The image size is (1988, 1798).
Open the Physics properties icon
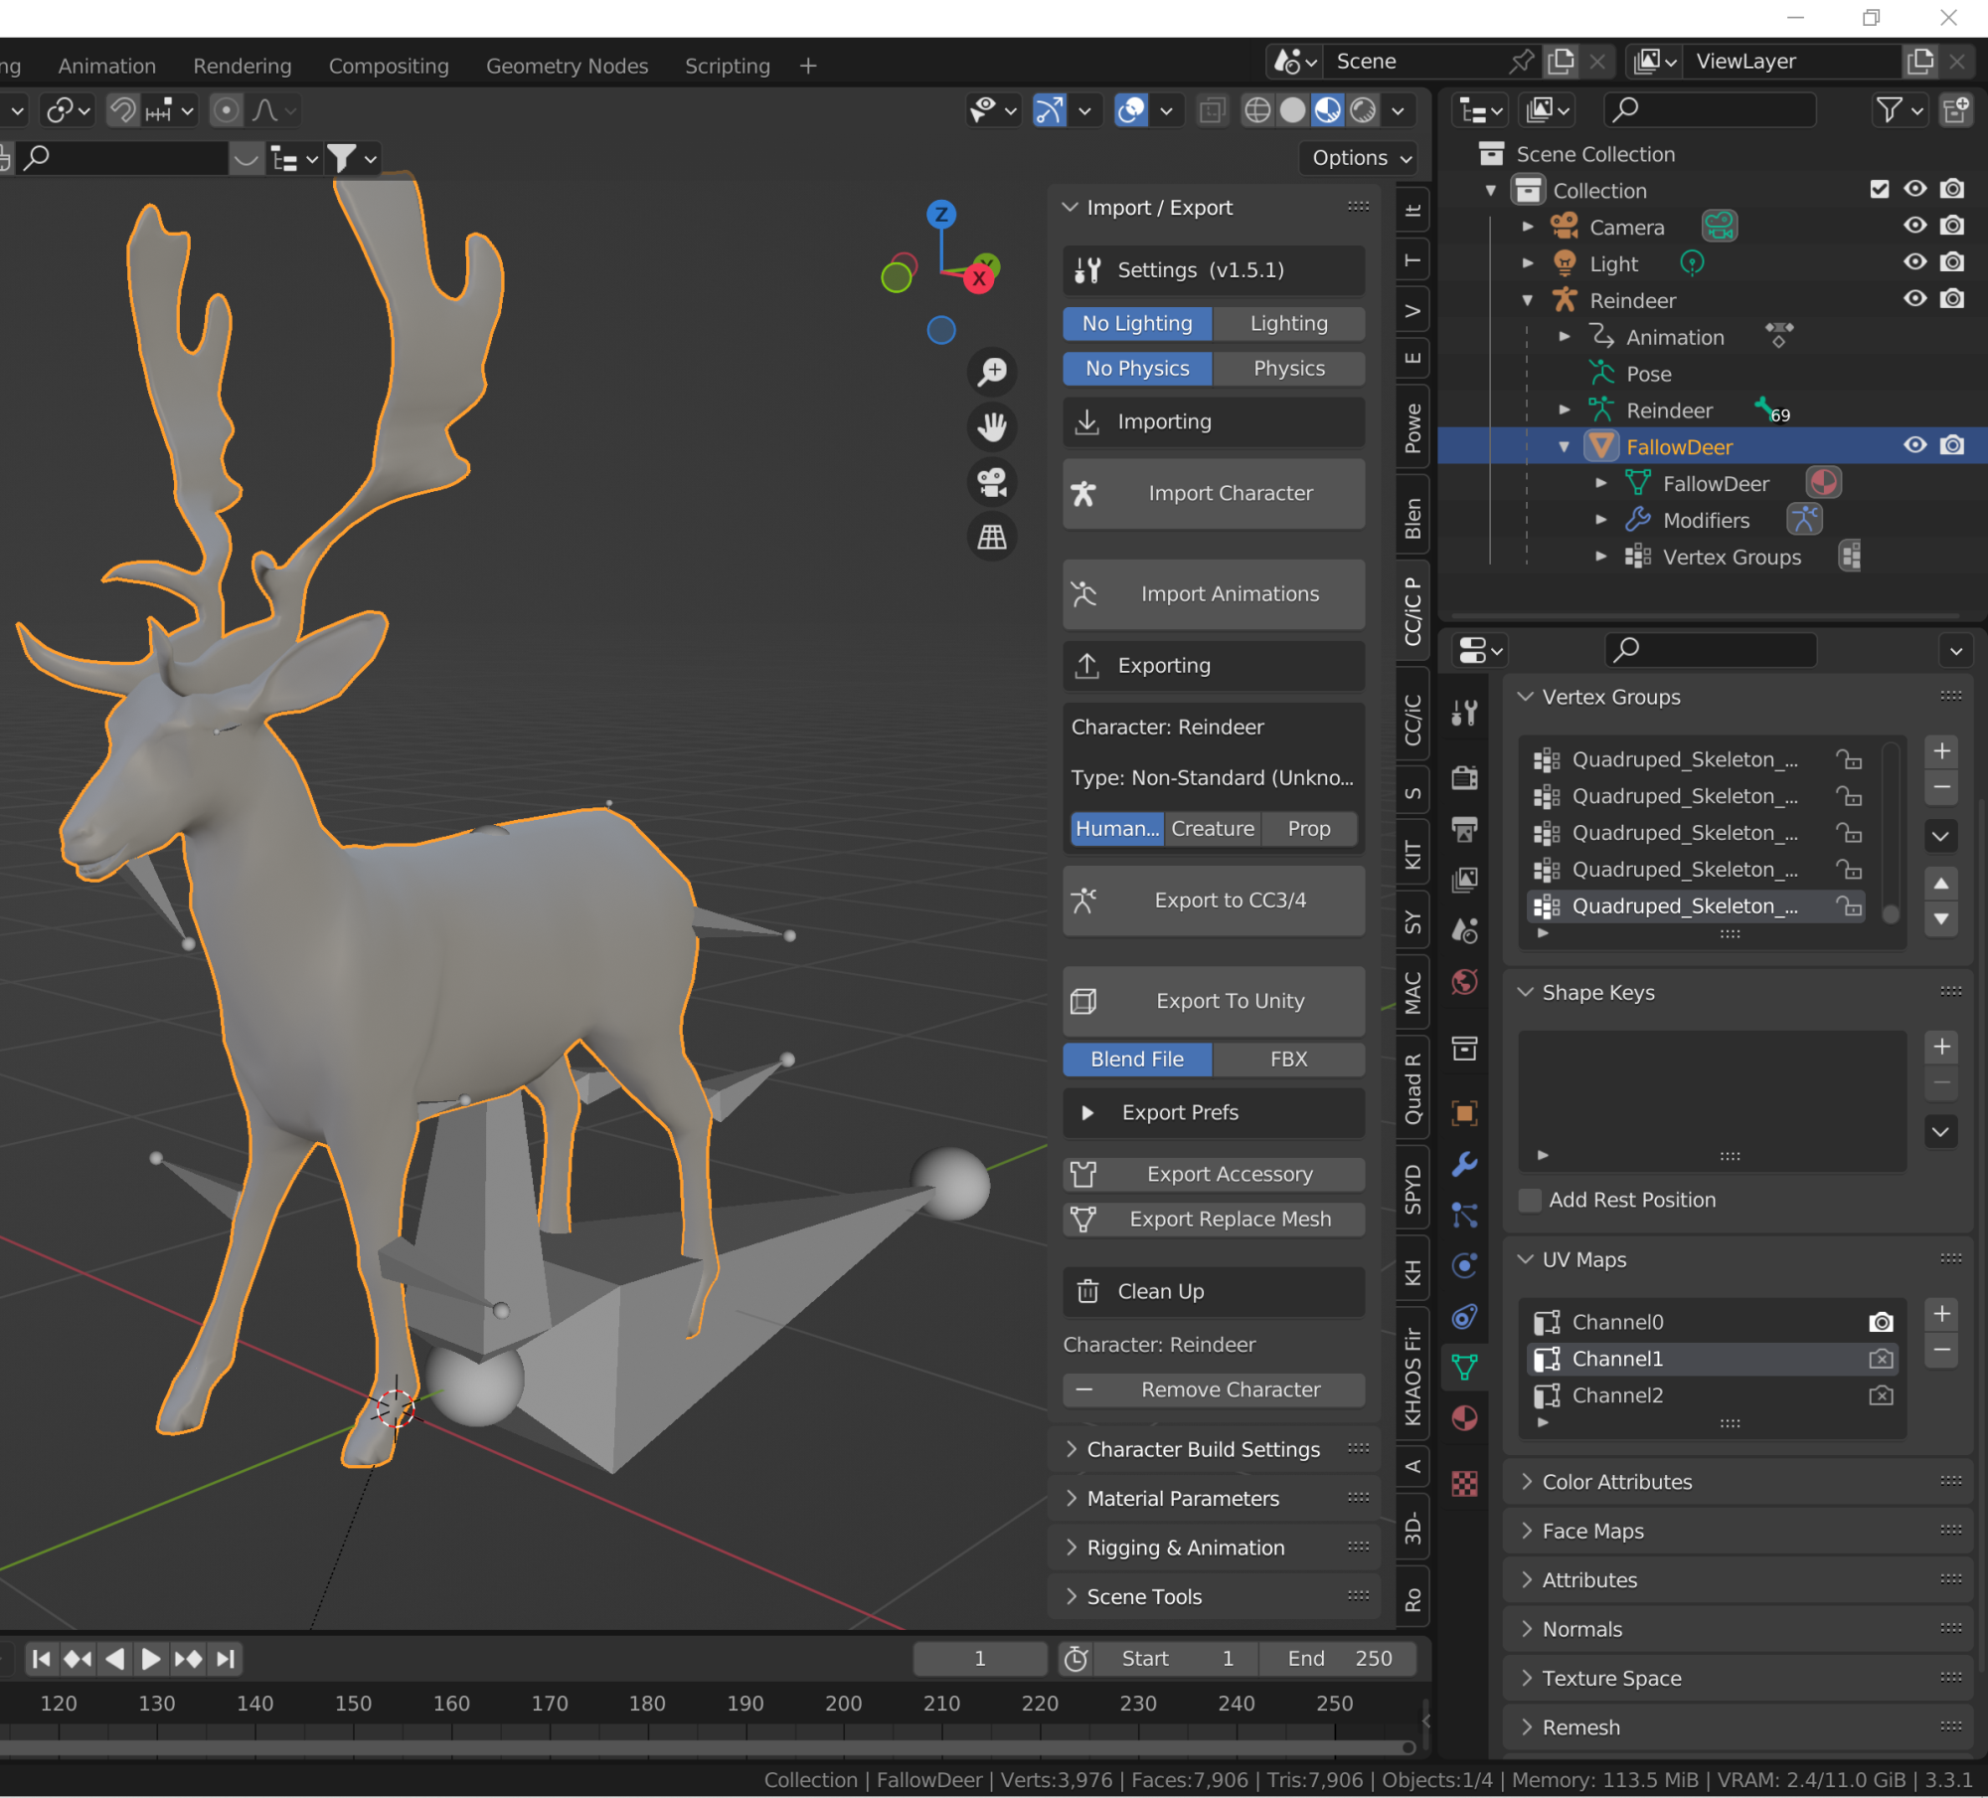(1464, 1265)
